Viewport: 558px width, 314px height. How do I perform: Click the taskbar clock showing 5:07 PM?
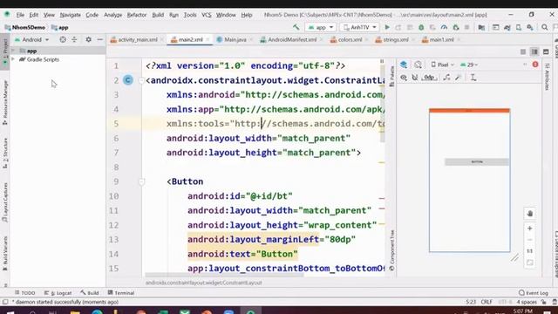(x=523, y=311)
